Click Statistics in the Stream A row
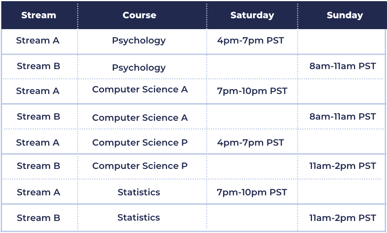Screen dimensions: 387x233 (x=139, y=192)
